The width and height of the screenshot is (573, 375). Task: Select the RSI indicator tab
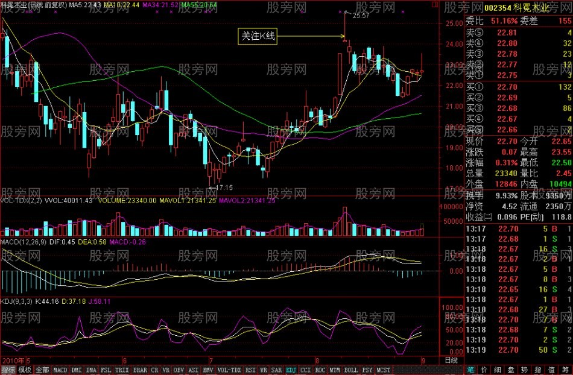(250, 370)
